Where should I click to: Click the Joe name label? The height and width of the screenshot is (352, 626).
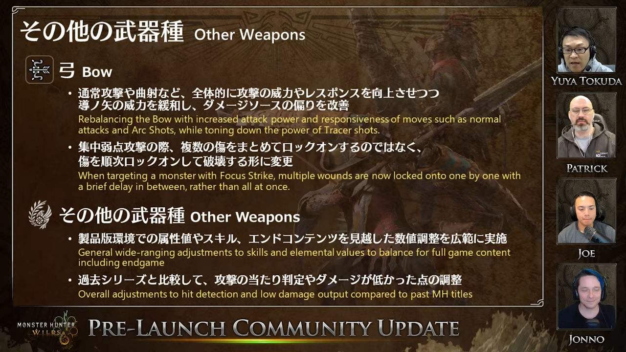[586, 254]
